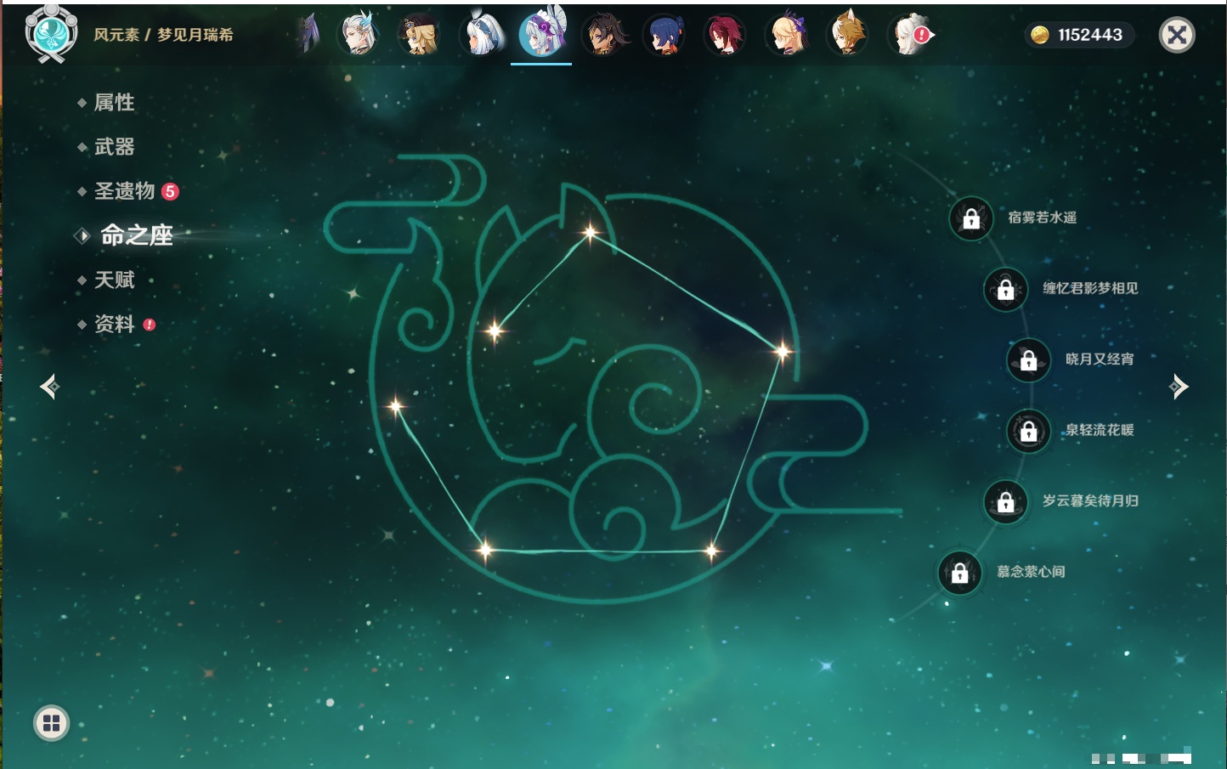
Task: Click the lock icon for 晓月又经宵
Action: (x=1029, y=360)
